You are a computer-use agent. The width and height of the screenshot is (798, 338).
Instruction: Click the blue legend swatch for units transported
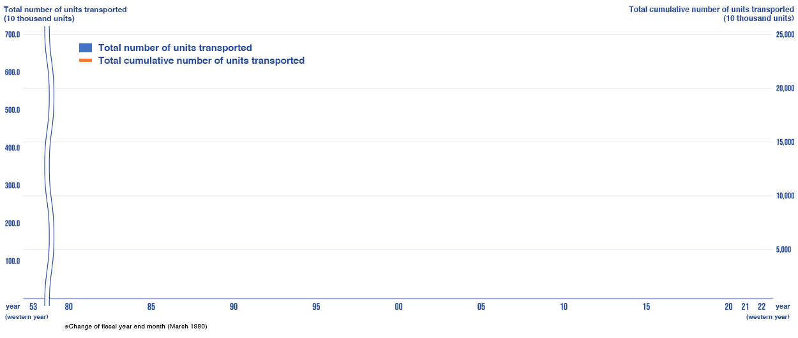pos(86,48)
